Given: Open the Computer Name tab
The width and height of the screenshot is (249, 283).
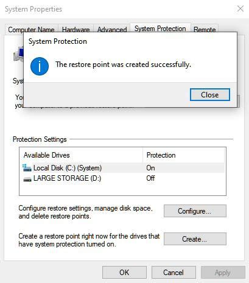Looking at the screenshot, I should click(x=31, y=30).
